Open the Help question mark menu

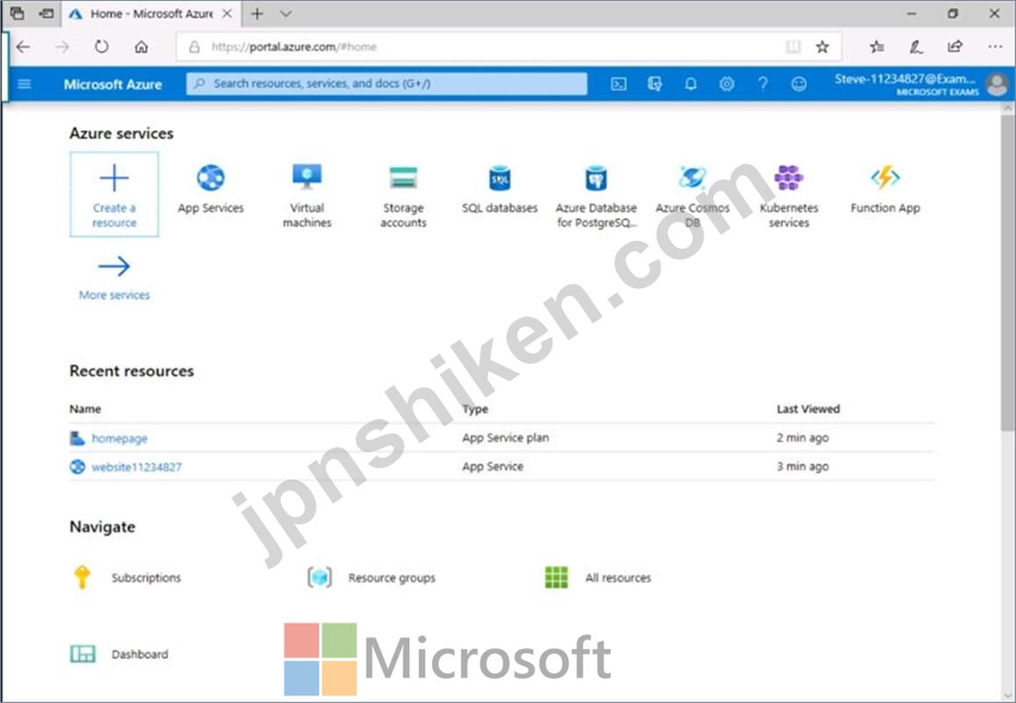[762, 83]
